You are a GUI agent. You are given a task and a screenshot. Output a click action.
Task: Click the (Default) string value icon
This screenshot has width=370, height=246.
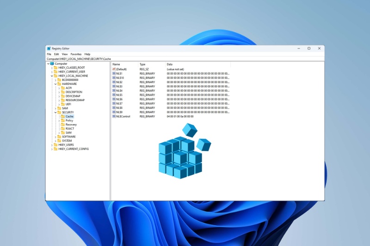pos(114,69)
